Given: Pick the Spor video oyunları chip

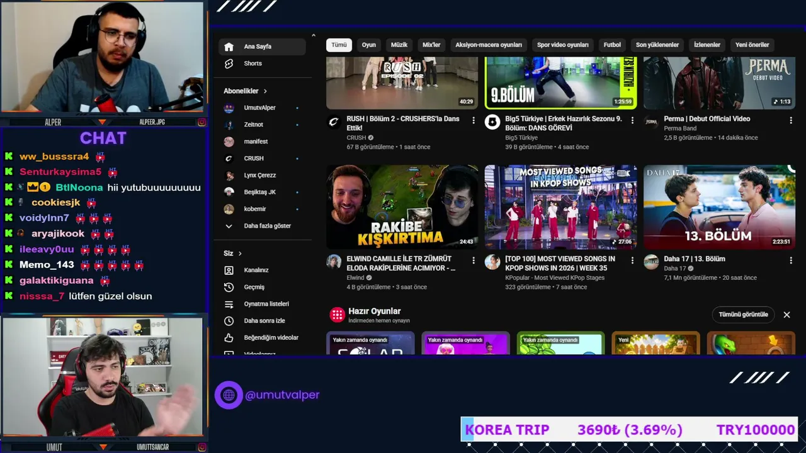Looking at the screenshot, I should click(x=563, y=45).
